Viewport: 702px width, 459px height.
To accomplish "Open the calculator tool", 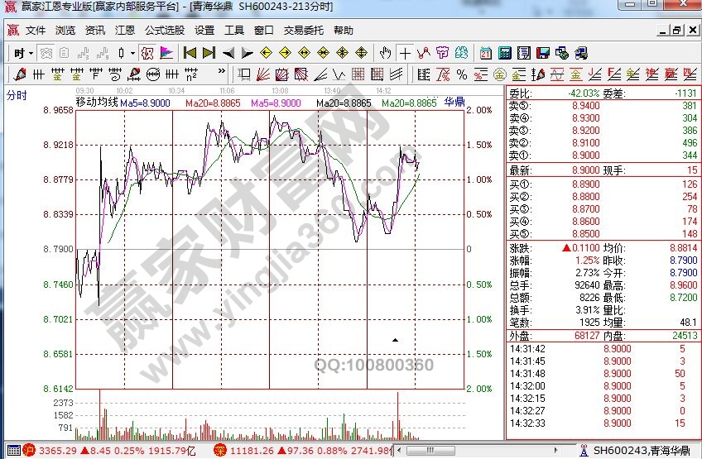I will tap(504, 53).
